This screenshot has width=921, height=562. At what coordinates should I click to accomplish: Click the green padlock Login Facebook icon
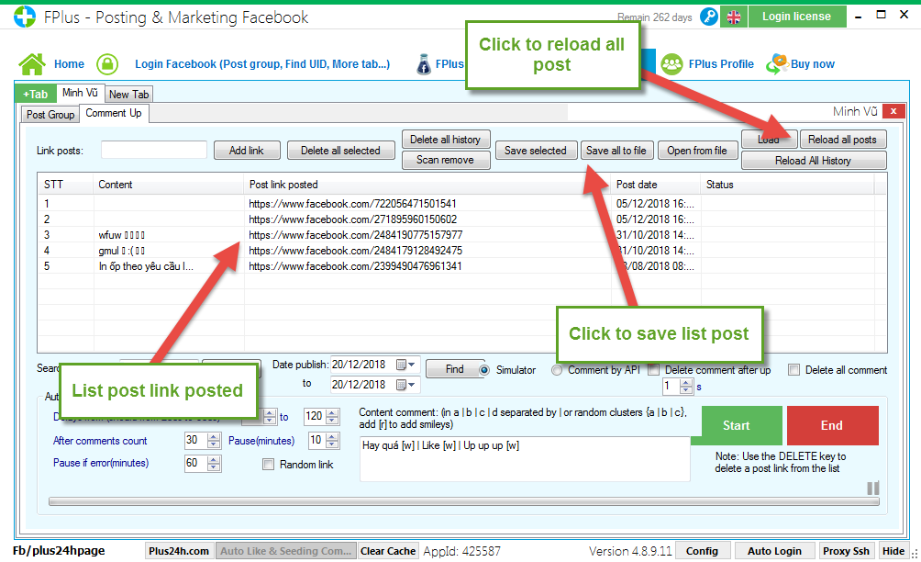click(107, 64)
